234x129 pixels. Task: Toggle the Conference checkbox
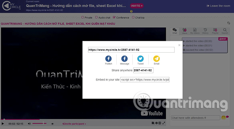pos(114,18)
